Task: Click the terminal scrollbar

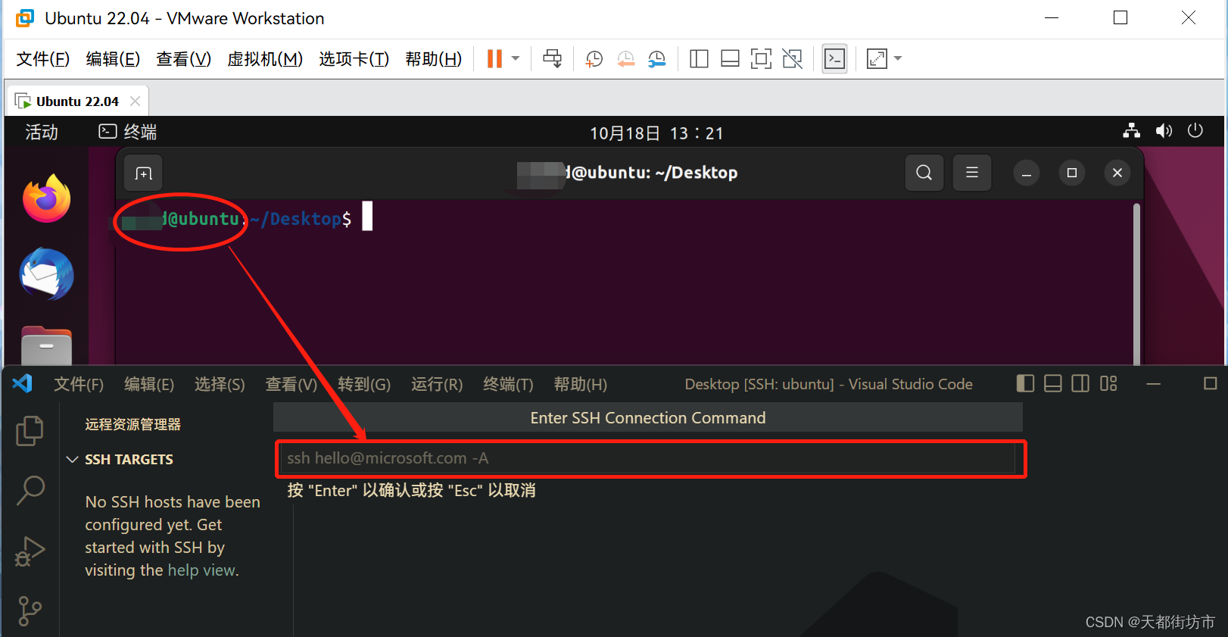Action: click(x=1136, y=283)
